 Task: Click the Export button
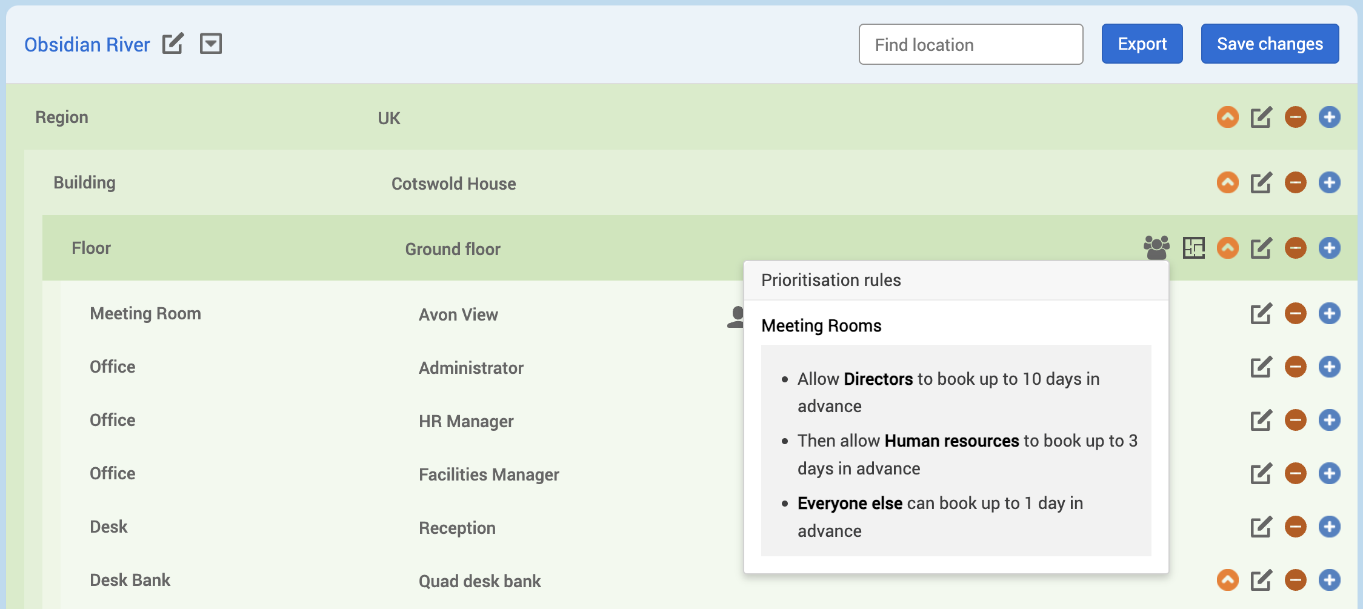[x=1142, y=44]
